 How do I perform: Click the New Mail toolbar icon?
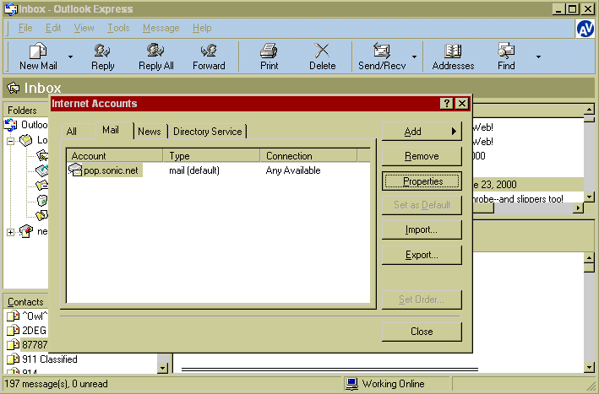coord(38,51)
